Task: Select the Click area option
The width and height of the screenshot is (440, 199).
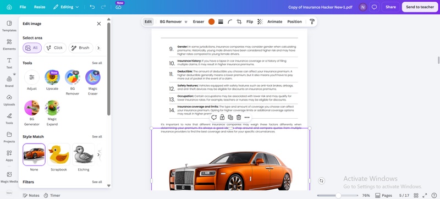Action: (55, 48)
